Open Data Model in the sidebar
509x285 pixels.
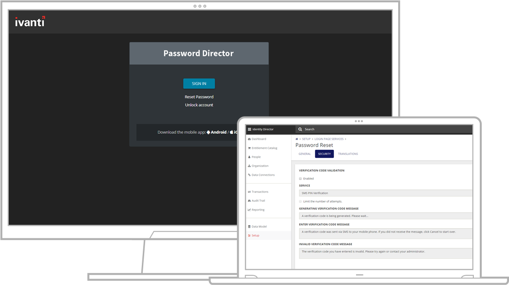click(x=257, y=227)
